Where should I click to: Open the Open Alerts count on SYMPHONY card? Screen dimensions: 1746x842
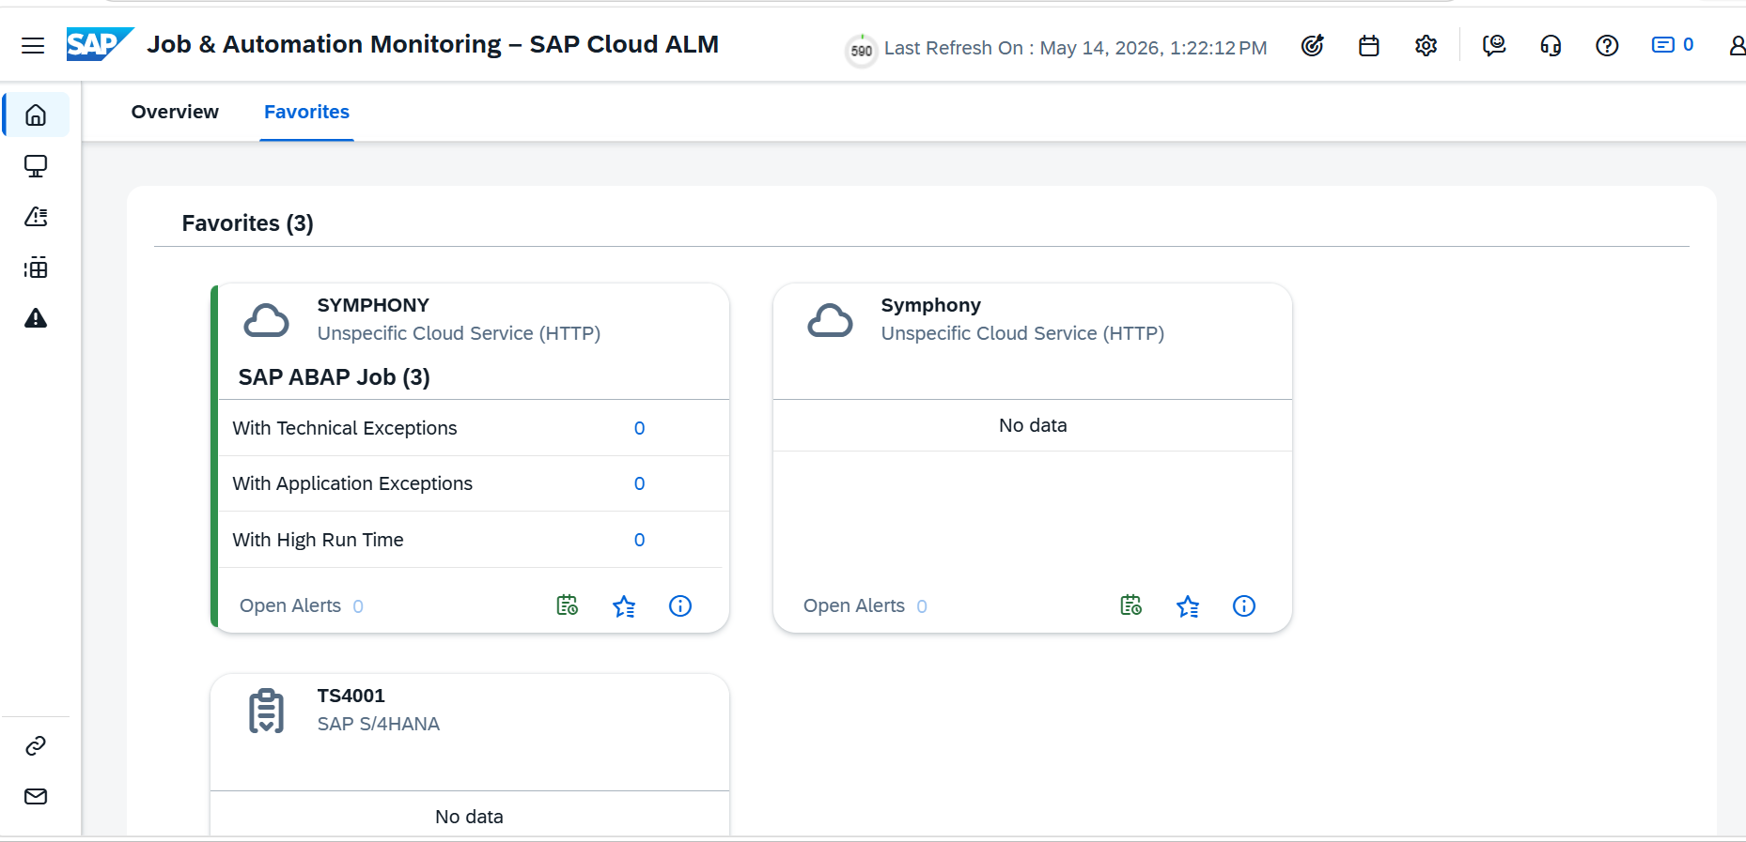pos(358,606)
